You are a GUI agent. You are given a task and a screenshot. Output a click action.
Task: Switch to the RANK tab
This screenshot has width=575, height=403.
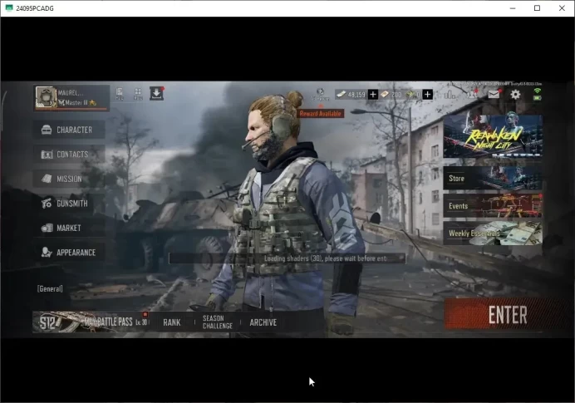point(172,322)
